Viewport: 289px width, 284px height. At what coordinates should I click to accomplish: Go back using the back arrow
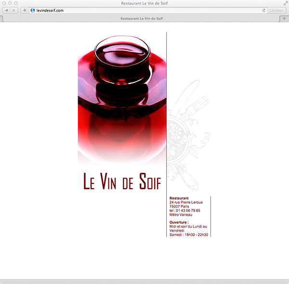pyautogui.click(x=6, y=10)
